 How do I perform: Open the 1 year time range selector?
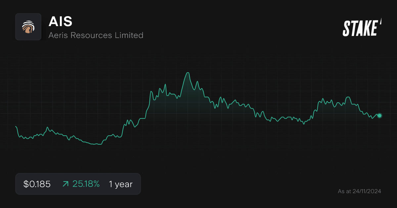(x=120, y=184)
